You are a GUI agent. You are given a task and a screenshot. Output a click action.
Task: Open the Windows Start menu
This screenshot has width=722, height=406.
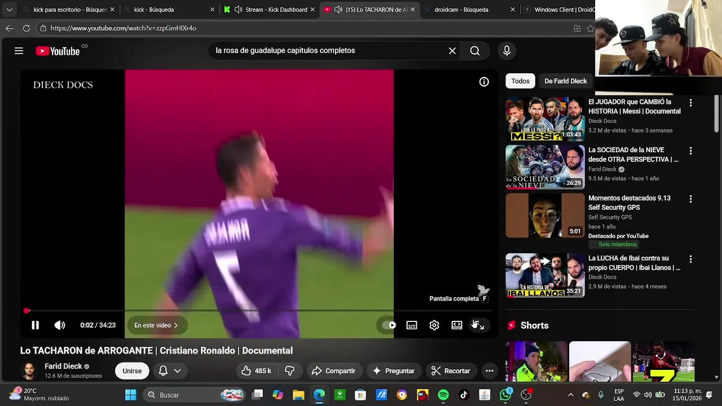(130, 395)
